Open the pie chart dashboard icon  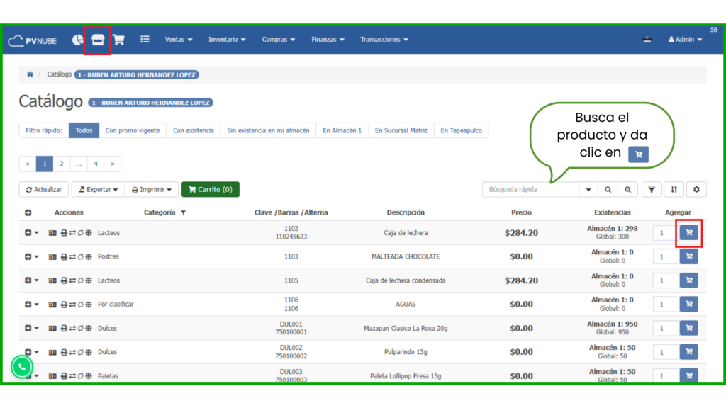[x=77, y=40]
